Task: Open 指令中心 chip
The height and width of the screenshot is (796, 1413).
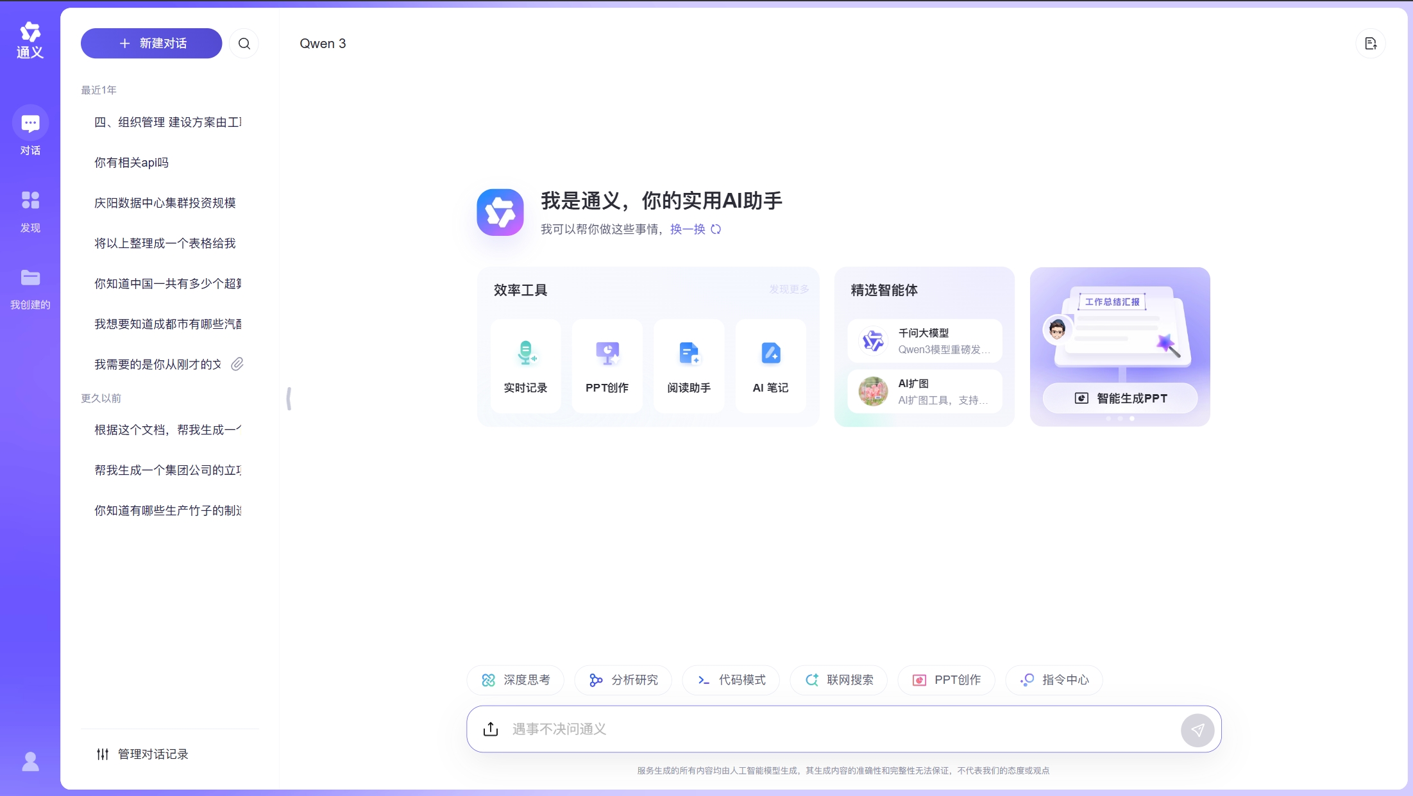Action: (1054, 680)
